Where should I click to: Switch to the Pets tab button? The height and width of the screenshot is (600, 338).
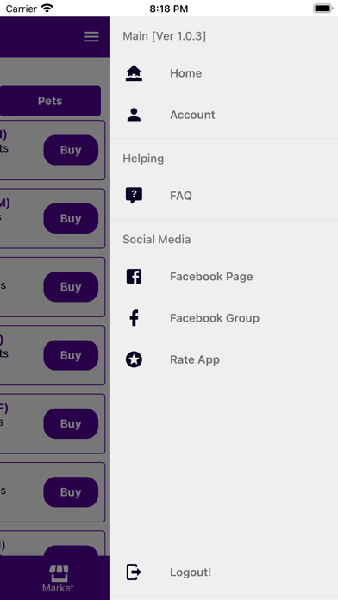pos(50,101)
